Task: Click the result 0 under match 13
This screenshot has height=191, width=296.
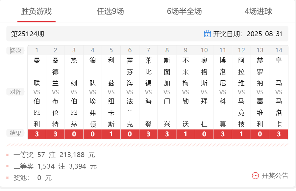Action: tap(260, 134)
